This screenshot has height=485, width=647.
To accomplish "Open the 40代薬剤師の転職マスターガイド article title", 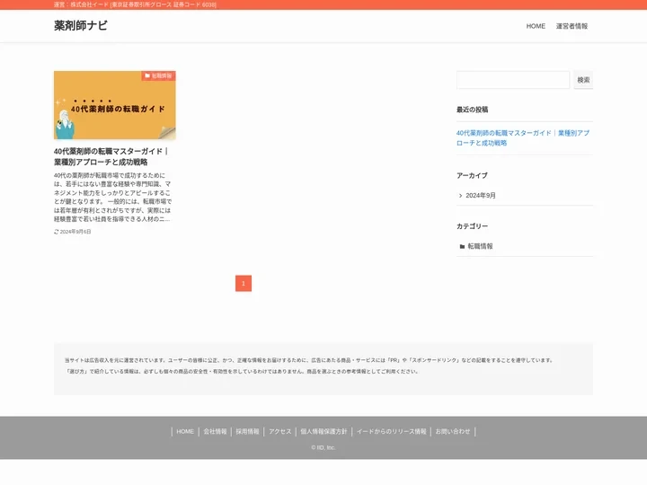I will (111, 156).
